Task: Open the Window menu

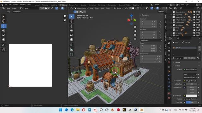Action: 23,5
